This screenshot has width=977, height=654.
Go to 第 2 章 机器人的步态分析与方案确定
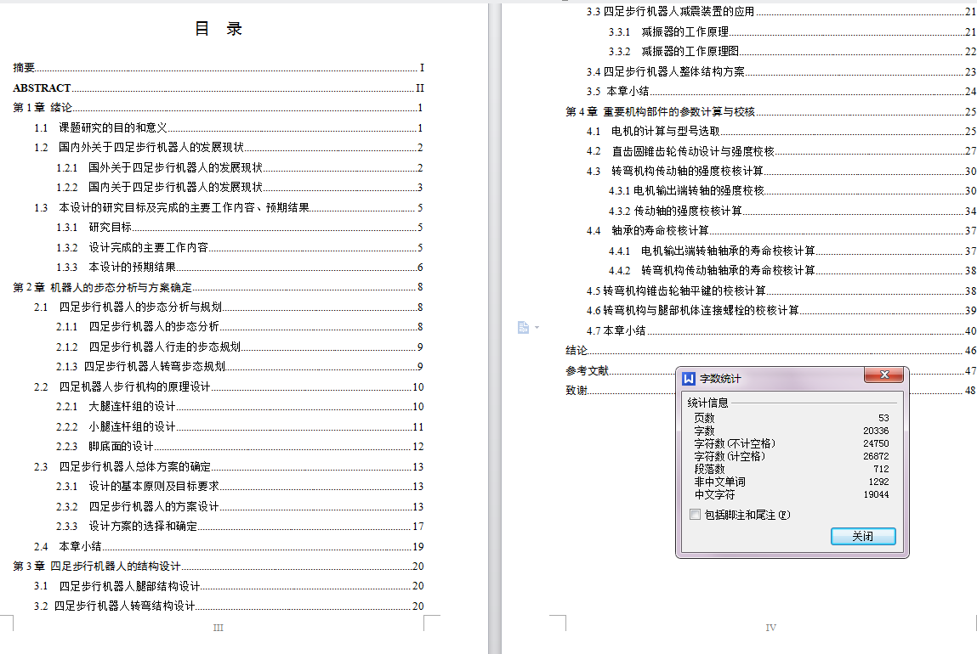[x=218, y=287]
